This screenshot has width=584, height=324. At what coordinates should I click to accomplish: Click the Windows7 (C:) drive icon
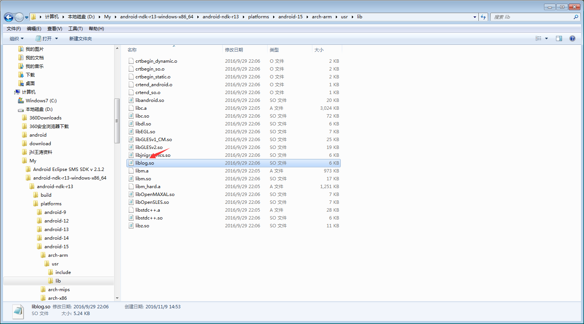click(21, 100)
